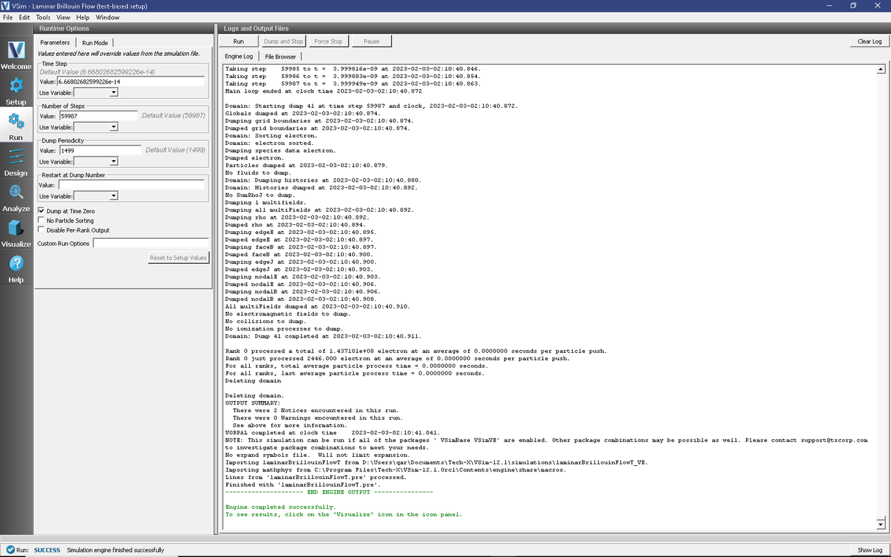Click the Clear Log button
The width and height of the screenshot is (891, 557).
(869, 41)
